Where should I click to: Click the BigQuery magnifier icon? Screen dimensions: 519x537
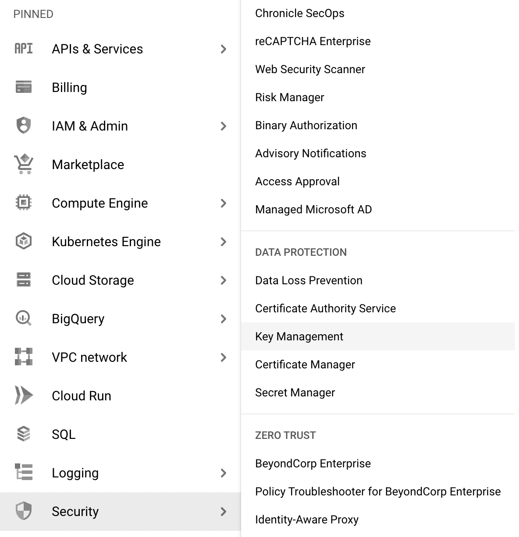[x=24, y=318]
